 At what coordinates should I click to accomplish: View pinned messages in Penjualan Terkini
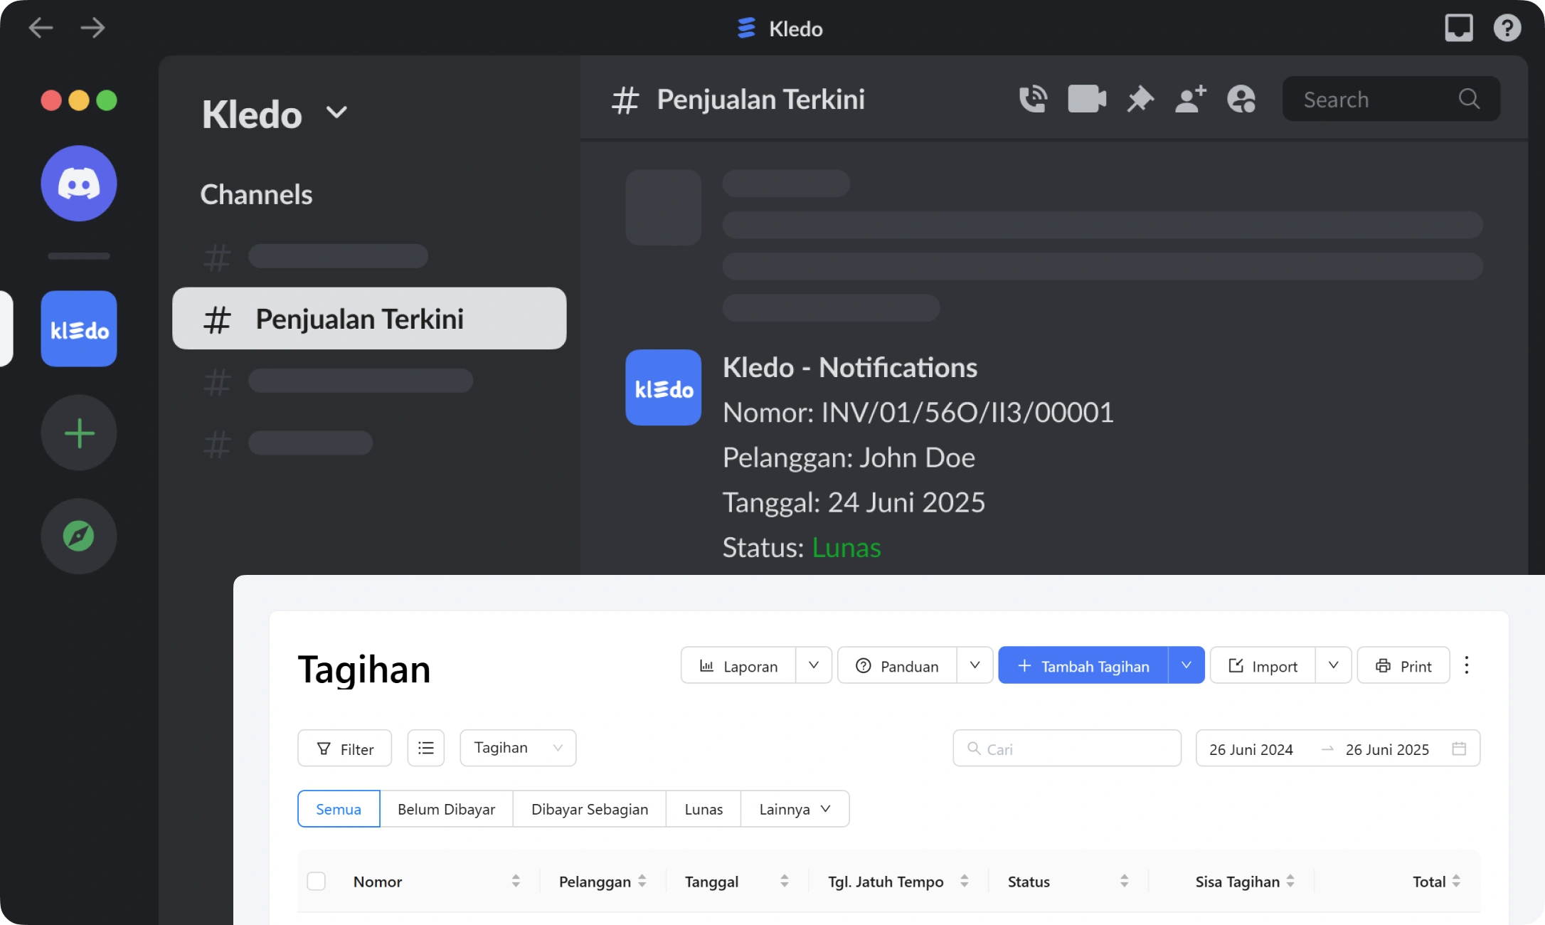tap(1140, 99)
